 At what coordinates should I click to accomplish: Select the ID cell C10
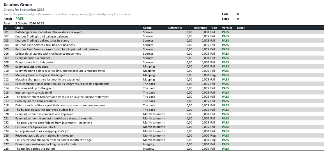(x=6, y=71)
